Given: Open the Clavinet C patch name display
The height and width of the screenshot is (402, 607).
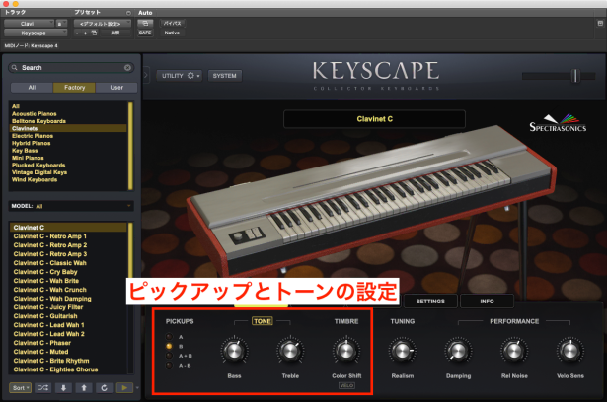Looking at the screenshot, I should tap(374, 119).
